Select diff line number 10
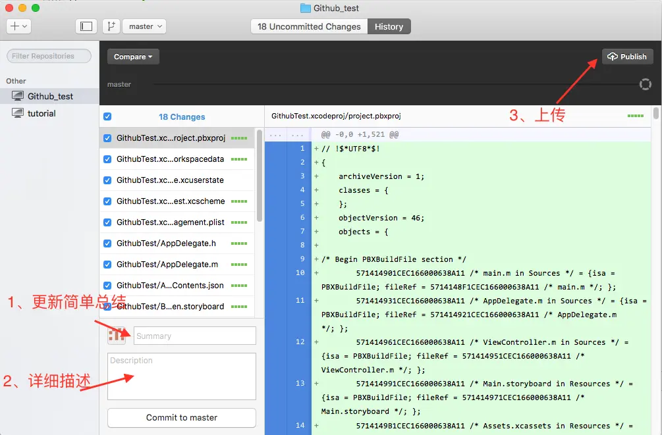 [300, 272]
